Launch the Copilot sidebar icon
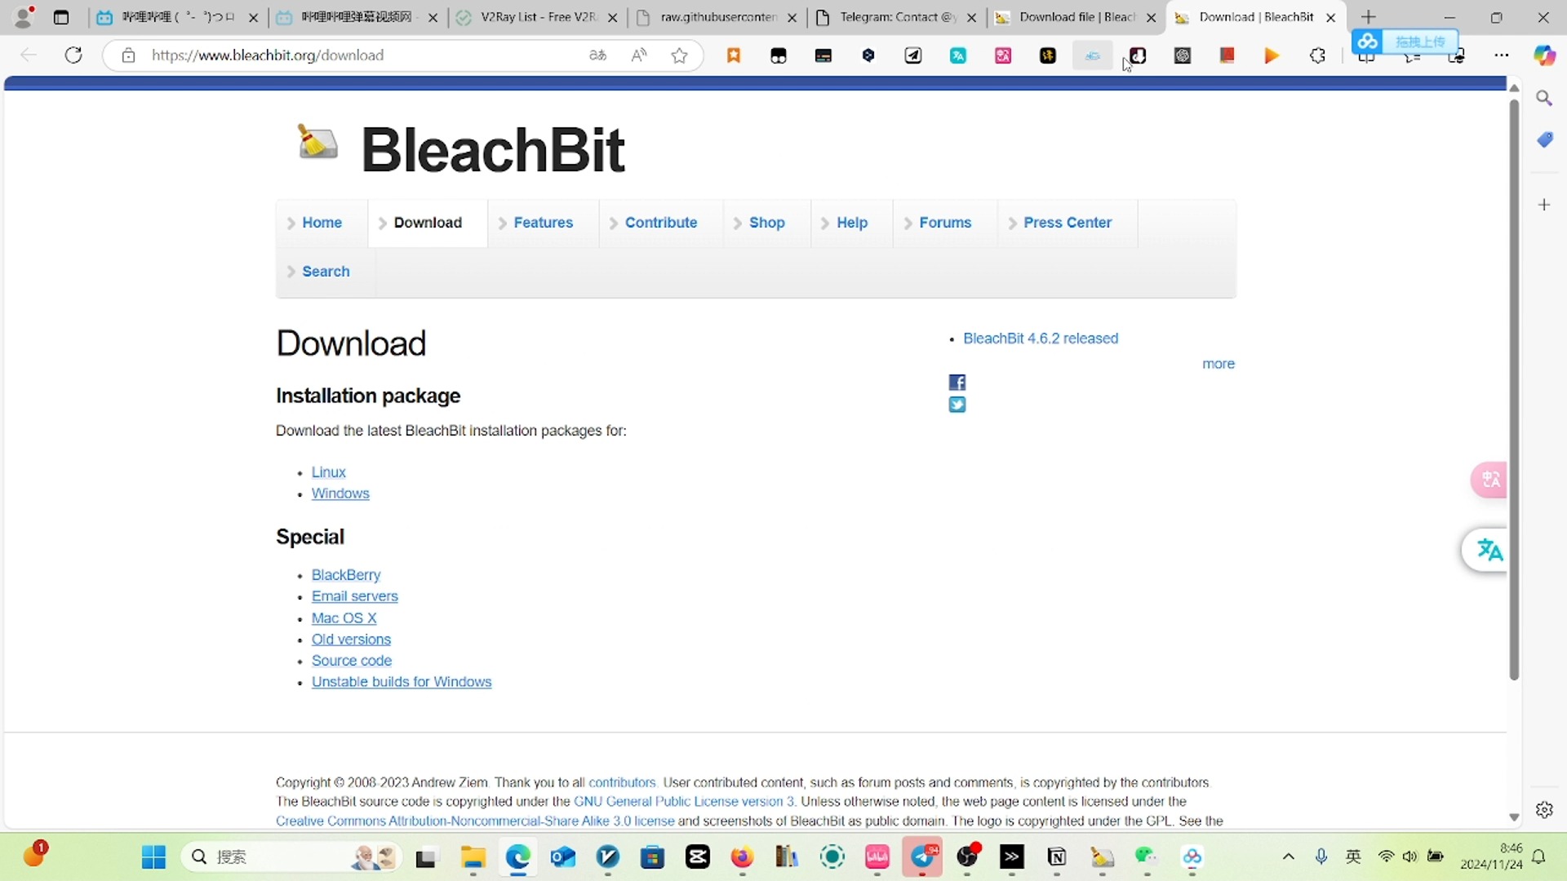 [1544, 55]
